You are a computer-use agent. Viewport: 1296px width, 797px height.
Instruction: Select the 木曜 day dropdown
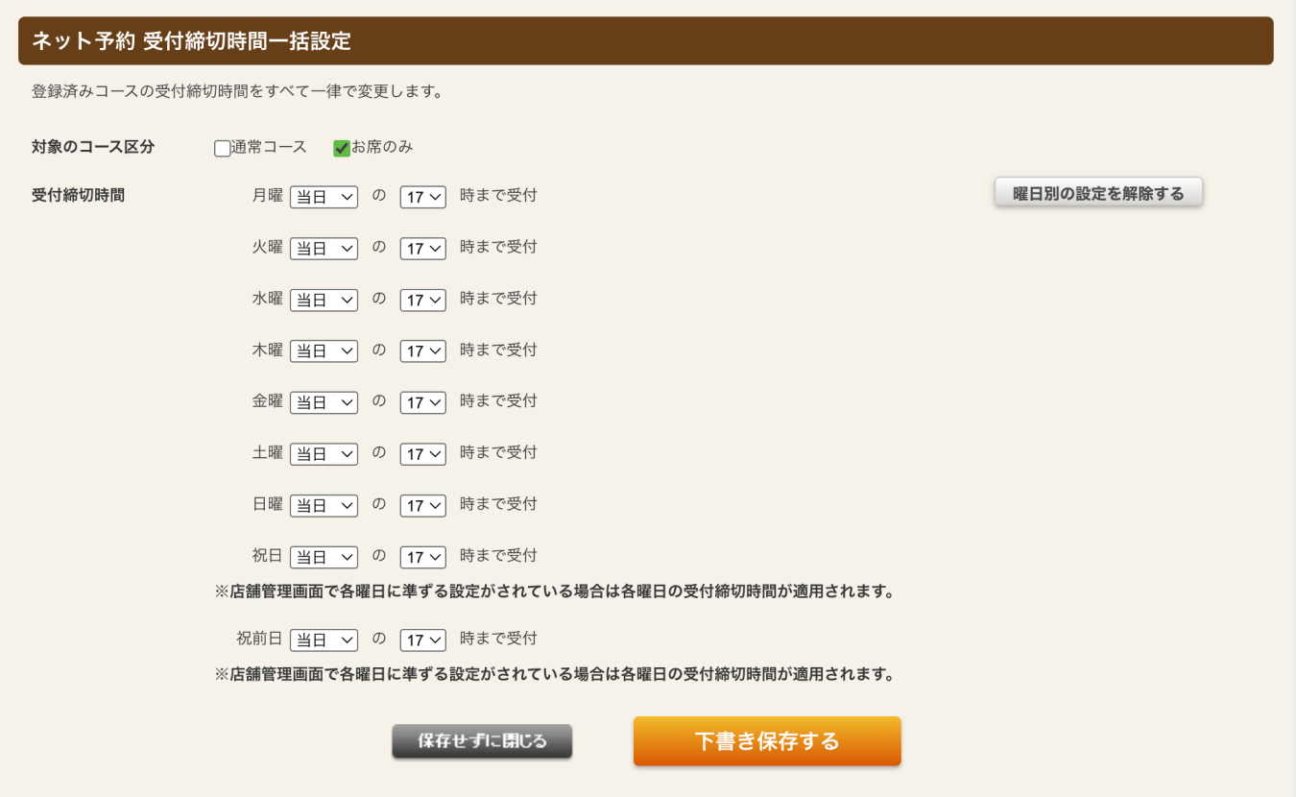(324, 351)
